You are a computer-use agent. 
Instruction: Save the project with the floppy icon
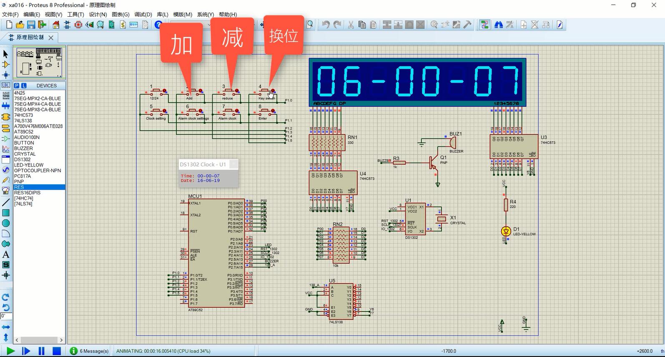coord(31,25)
